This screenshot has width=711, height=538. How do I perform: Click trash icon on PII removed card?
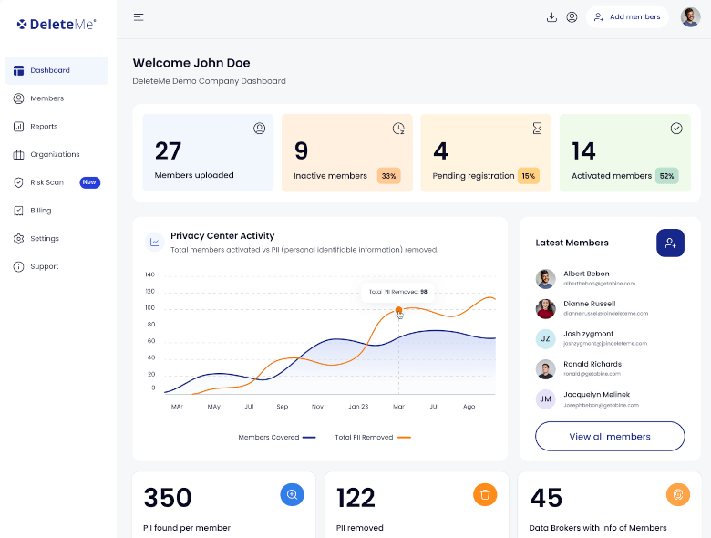(485, 494)
